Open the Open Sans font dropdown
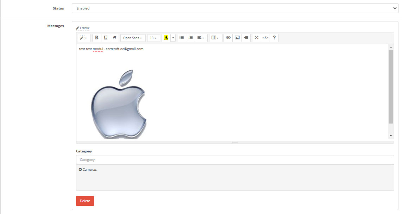 [133, 38]
